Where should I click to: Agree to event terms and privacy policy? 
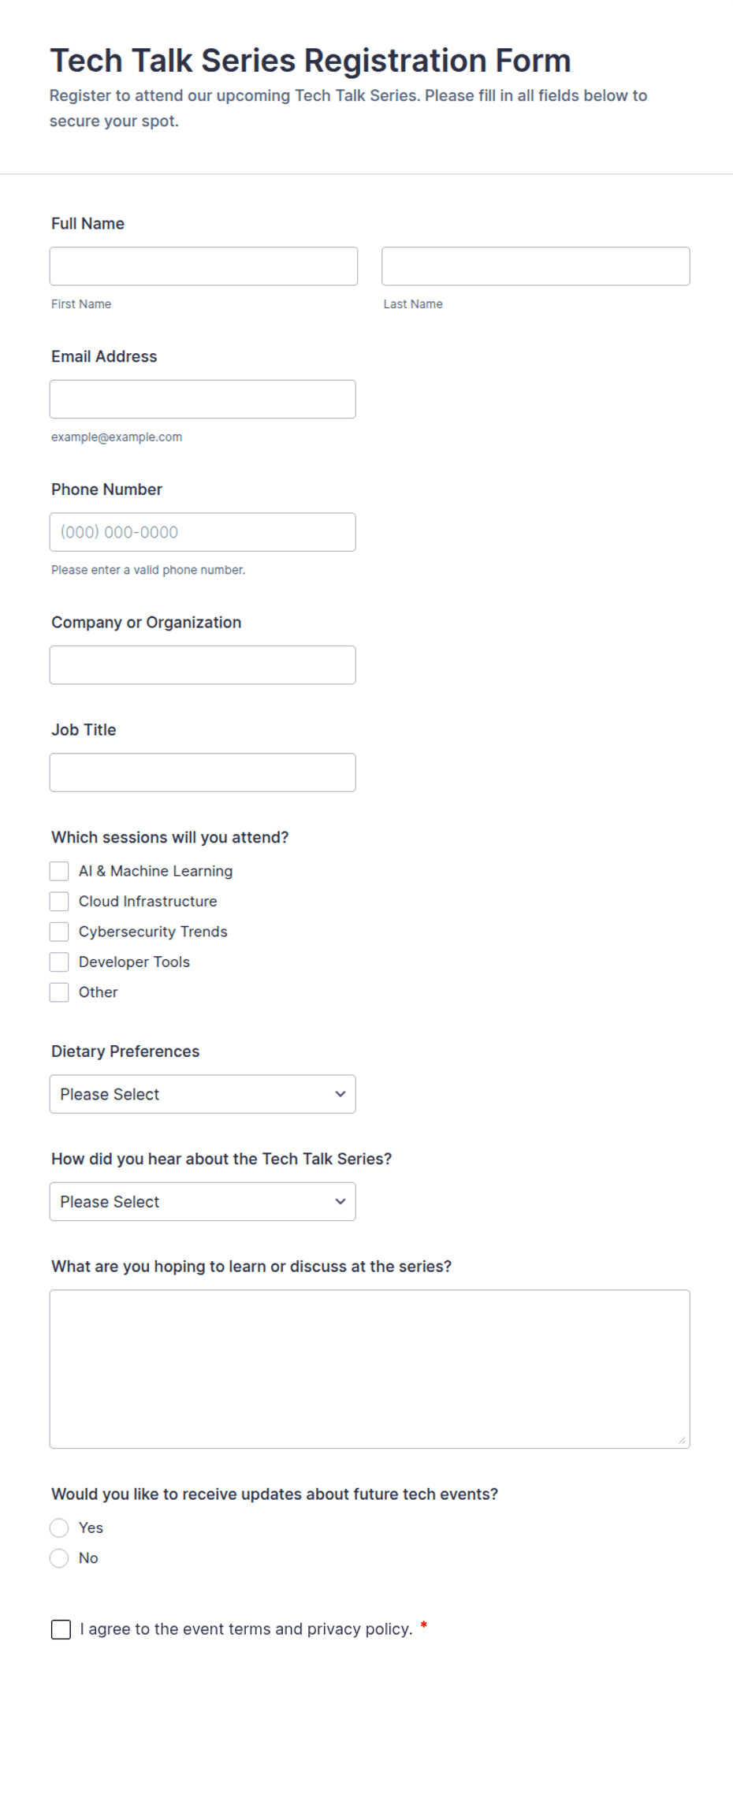coord(61,1629)
